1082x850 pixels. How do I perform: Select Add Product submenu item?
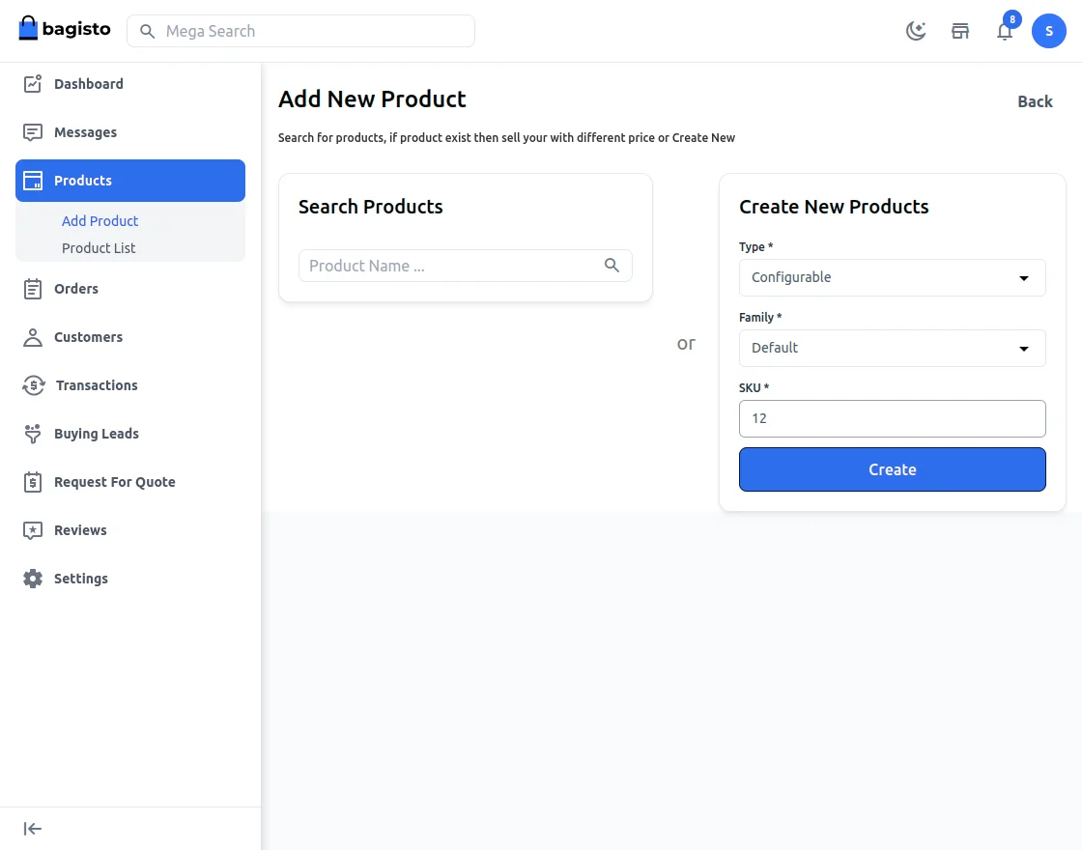100,221
